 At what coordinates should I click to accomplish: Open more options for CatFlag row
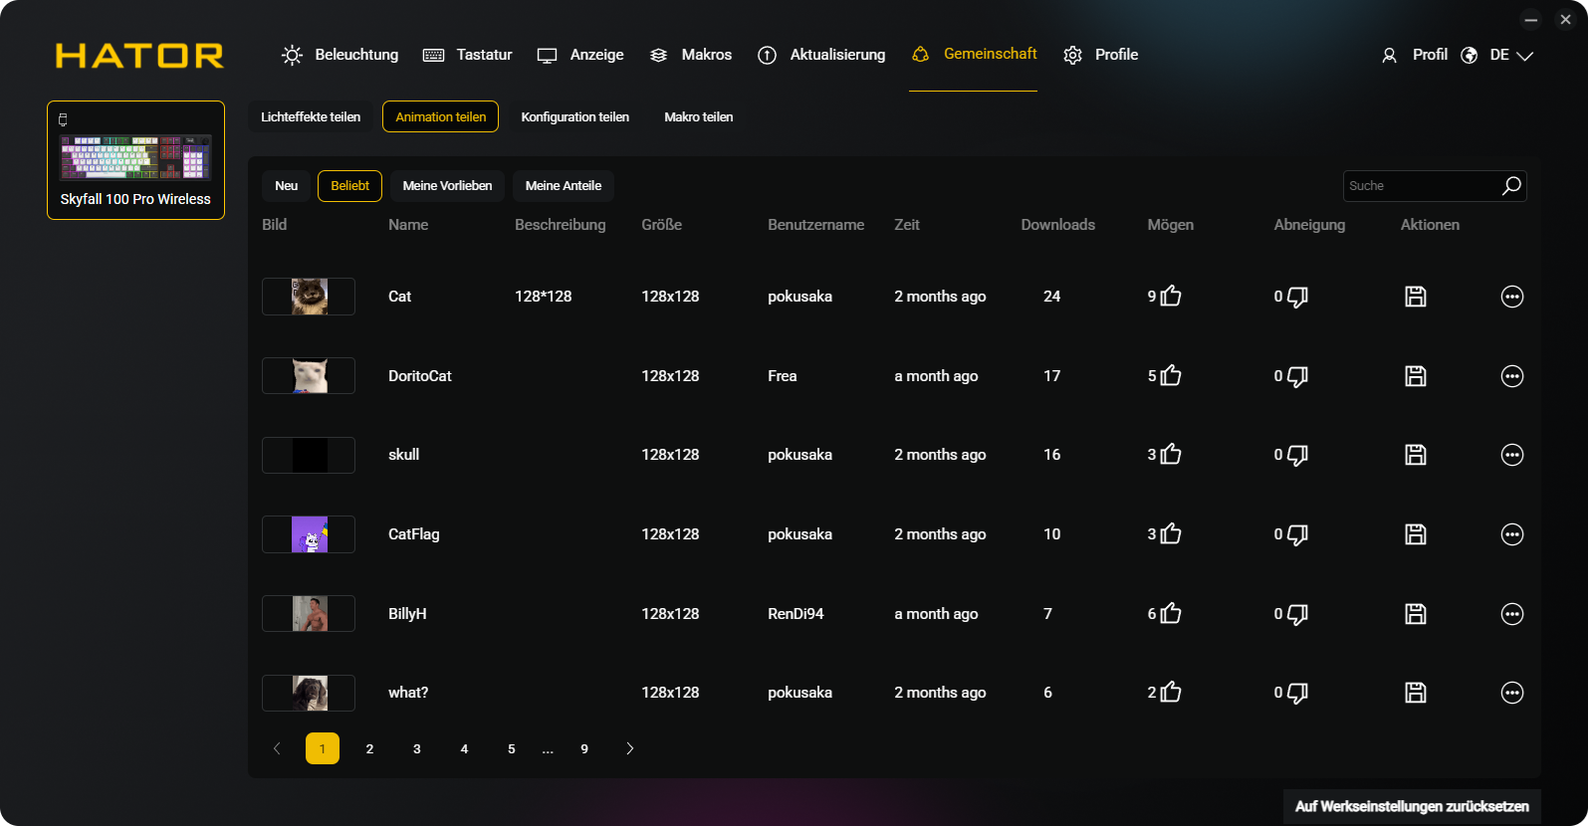[1511, 534]
